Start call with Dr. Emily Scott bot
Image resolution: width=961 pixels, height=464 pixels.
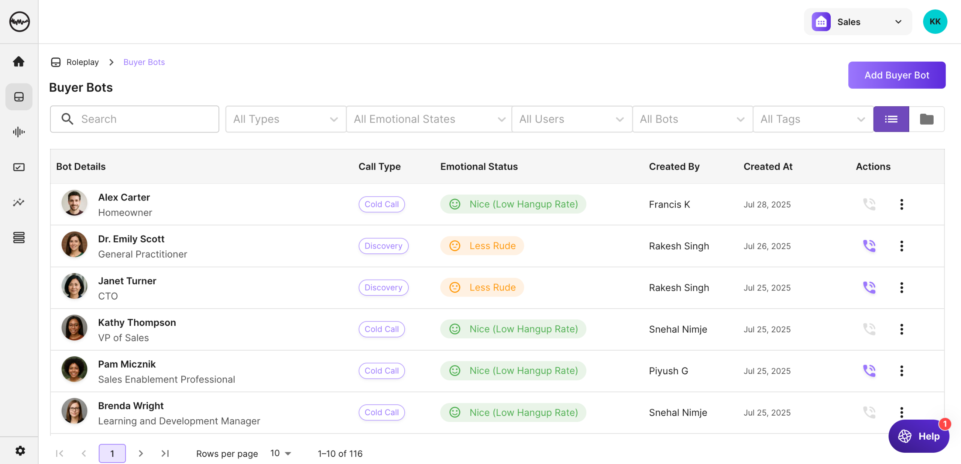click(869, 246)
